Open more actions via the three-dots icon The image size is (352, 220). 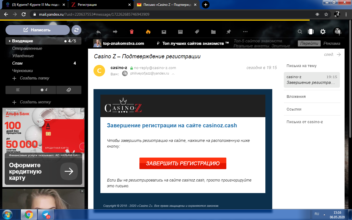pos(245,32)
